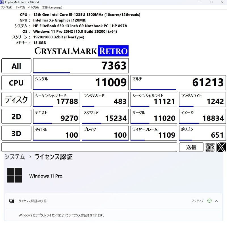Click the シーケンシャルリード 17788 score
This screenshot has width=227, height=227.
56,100
